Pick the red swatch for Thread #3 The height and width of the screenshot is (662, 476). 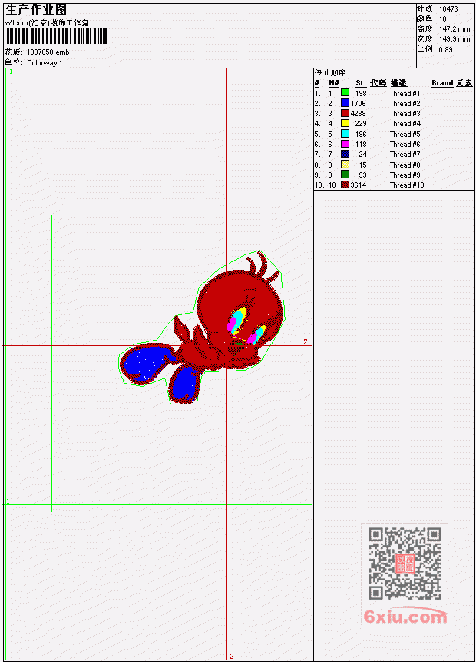(345, 113)
